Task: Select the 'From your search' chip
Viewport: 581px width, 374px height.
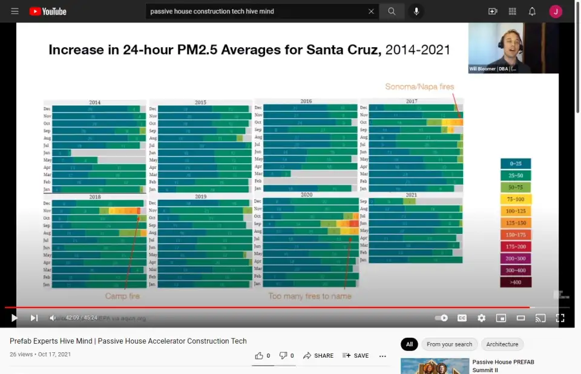Action: coord(449,344)
